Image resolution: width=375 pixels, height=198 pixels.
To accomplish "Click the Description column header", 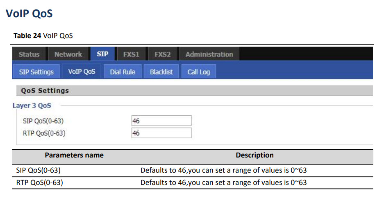I will (x=255, y=155).
